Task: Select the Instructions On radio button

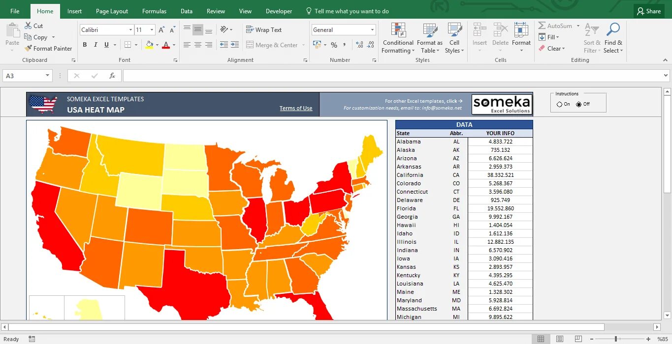Action: [x=559, y=104]
